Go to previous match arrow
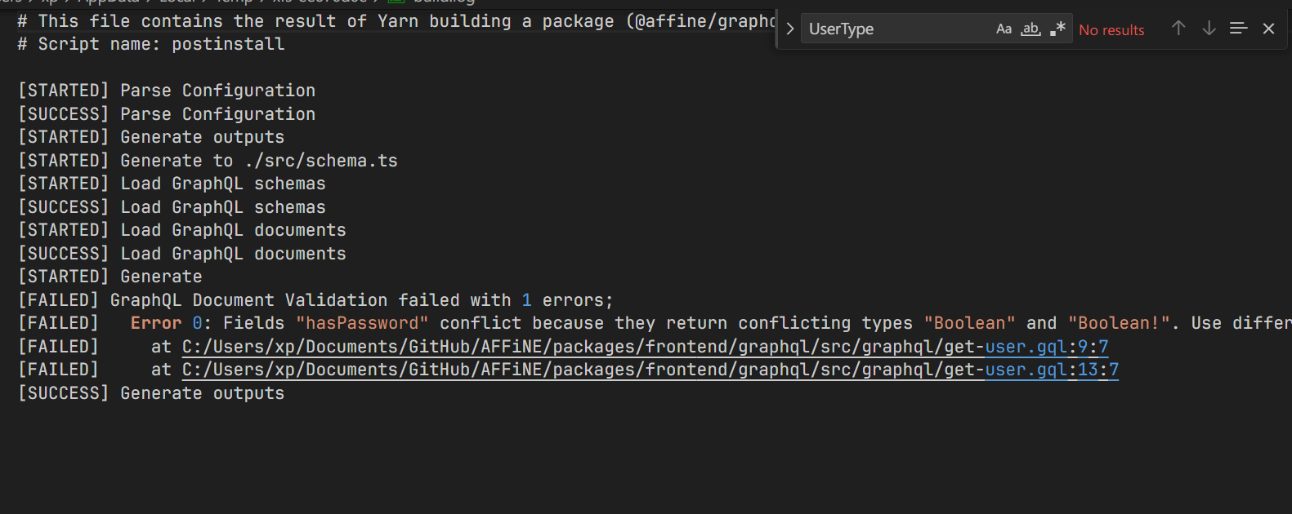This screenshot has width=1292, height=514. click(1178, 29)
